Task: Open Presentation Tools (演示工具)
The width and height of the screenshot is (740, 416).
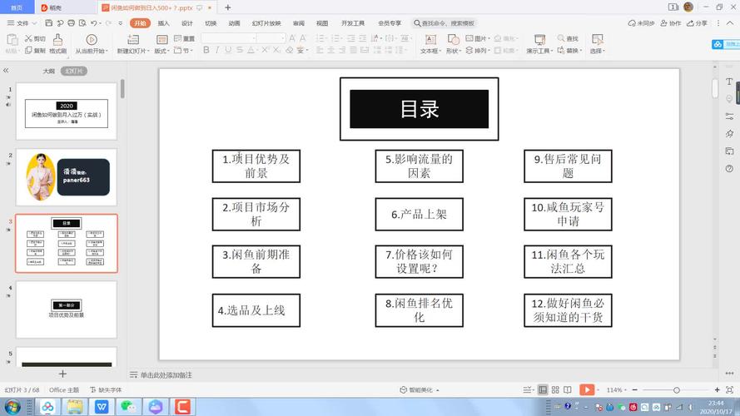Action: [x=539, y=44]
